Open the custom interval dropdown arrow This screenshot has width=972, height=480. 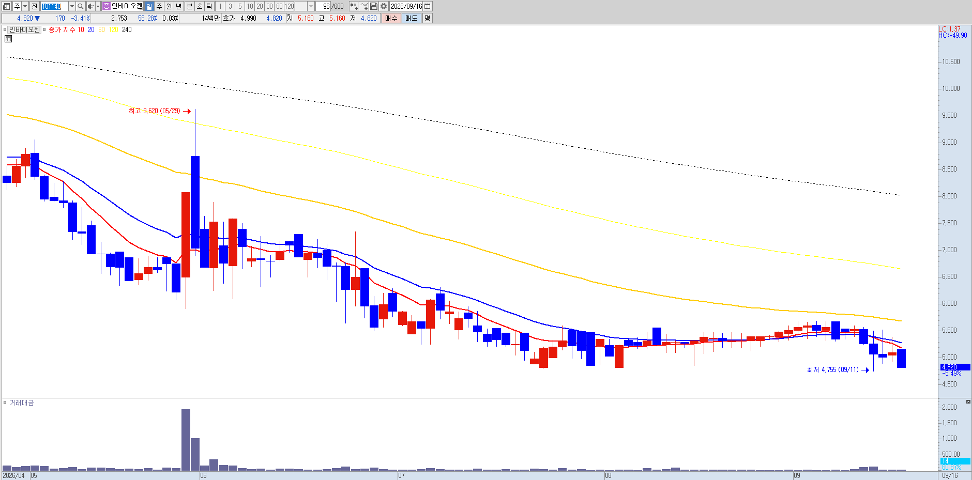pos(311,6)
